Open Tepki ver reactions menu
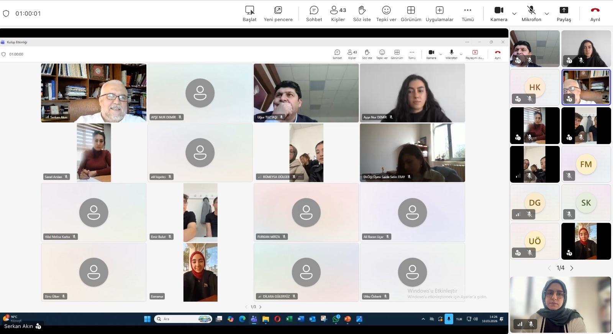This screenshot has height=334, width=613. pos(386,13)
